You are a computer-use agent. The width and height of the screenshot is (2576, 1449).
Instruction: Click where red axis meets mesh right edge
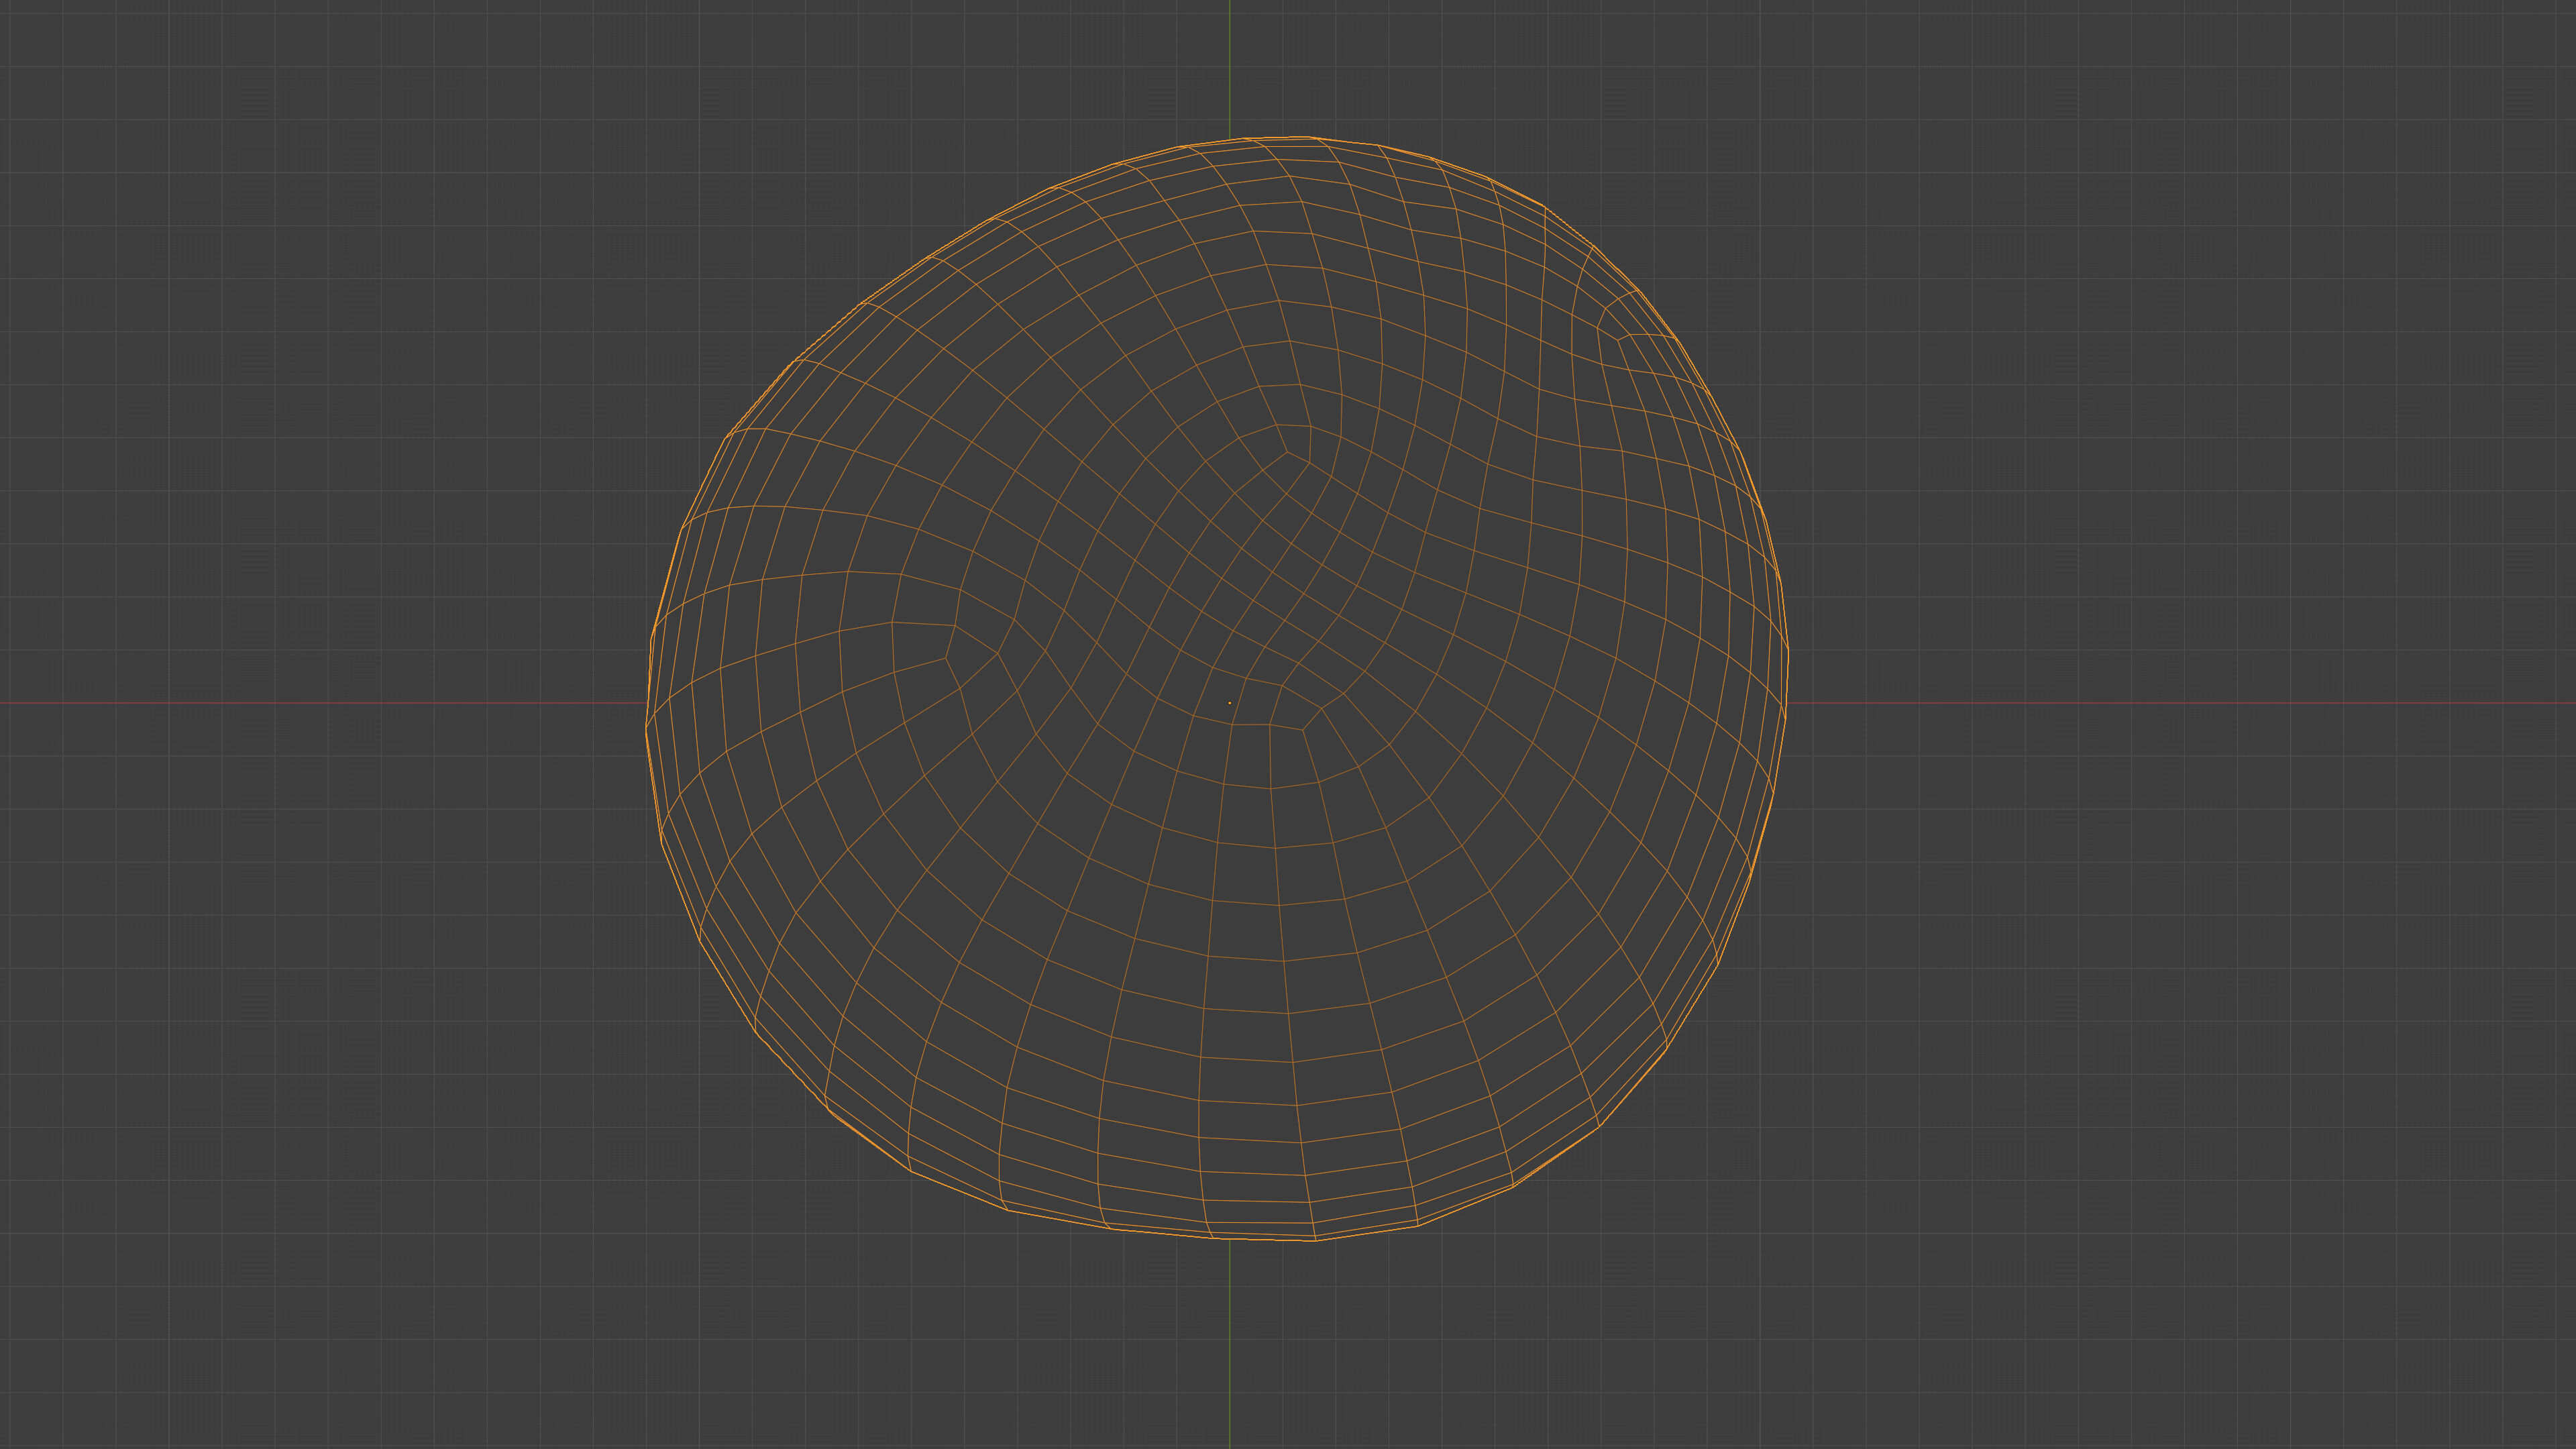point(1786,702)
